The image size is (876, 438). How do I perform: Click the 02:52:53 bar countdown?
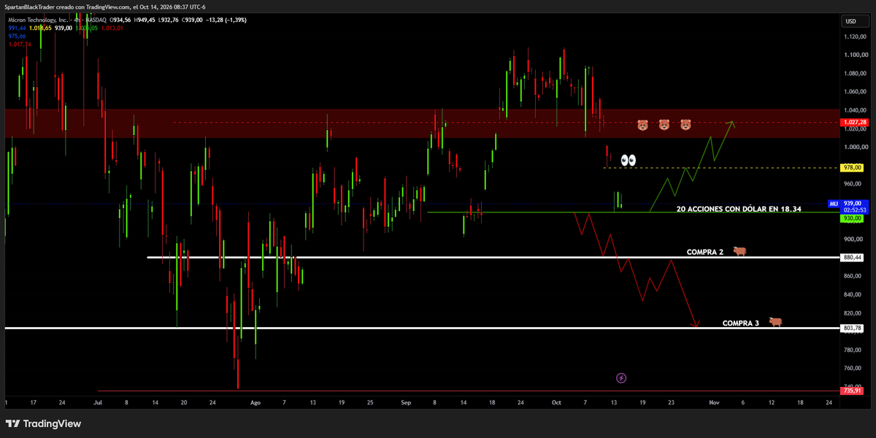(853, 210)
